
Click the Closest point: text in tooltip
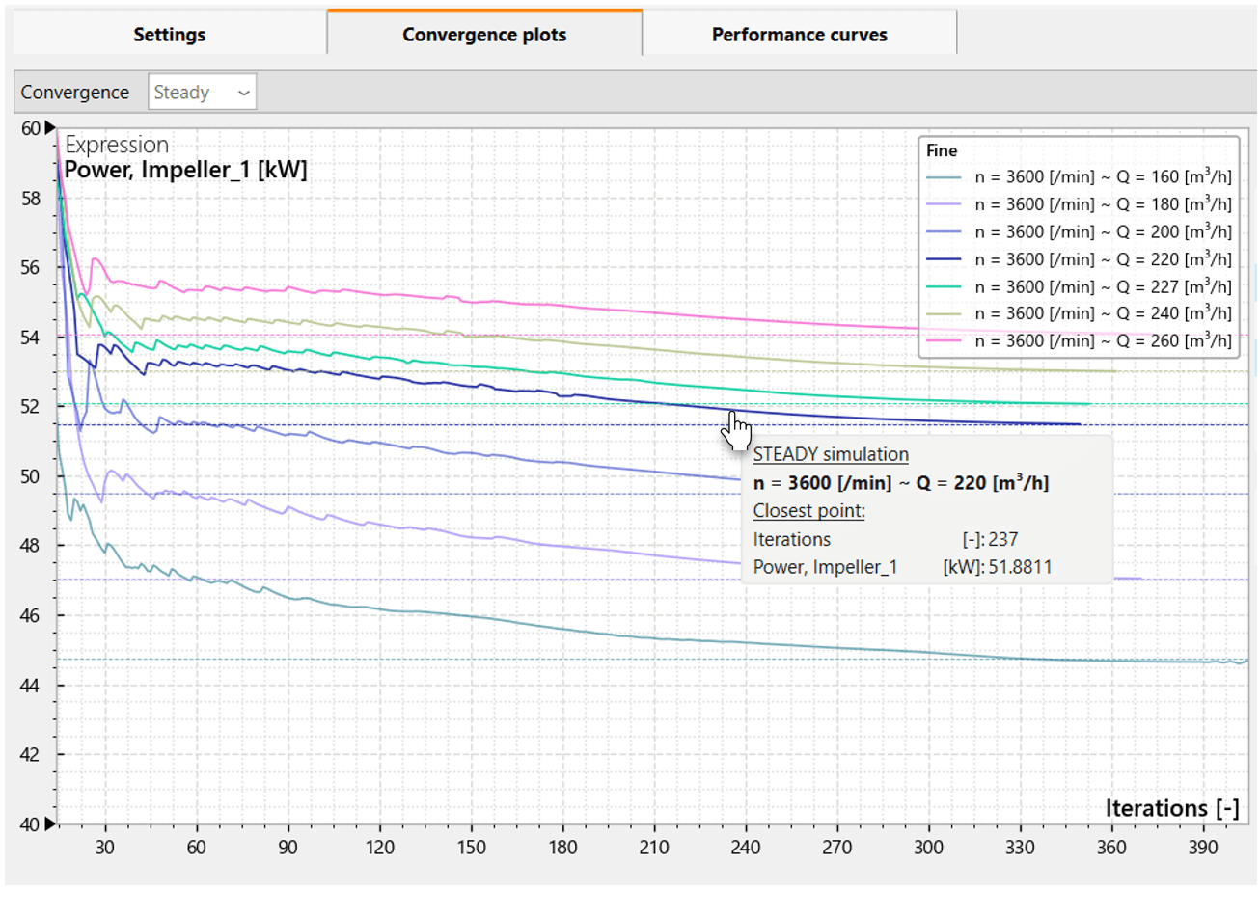808,511
